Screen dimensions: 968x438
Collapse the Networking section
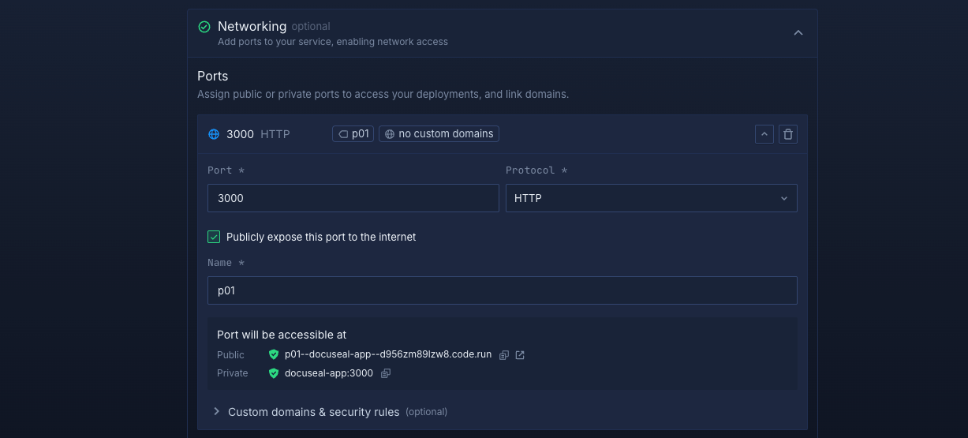(x=798, y=32)
